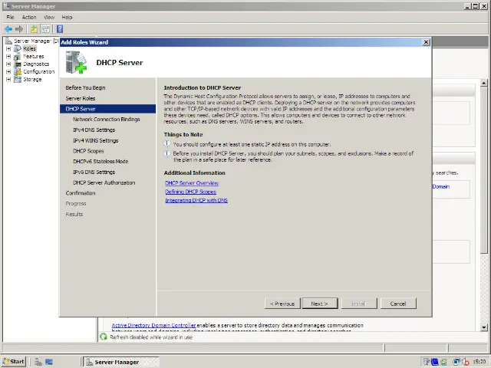
Task: Open the Integrating DHCP with DNS link
Action: point(196,201)
